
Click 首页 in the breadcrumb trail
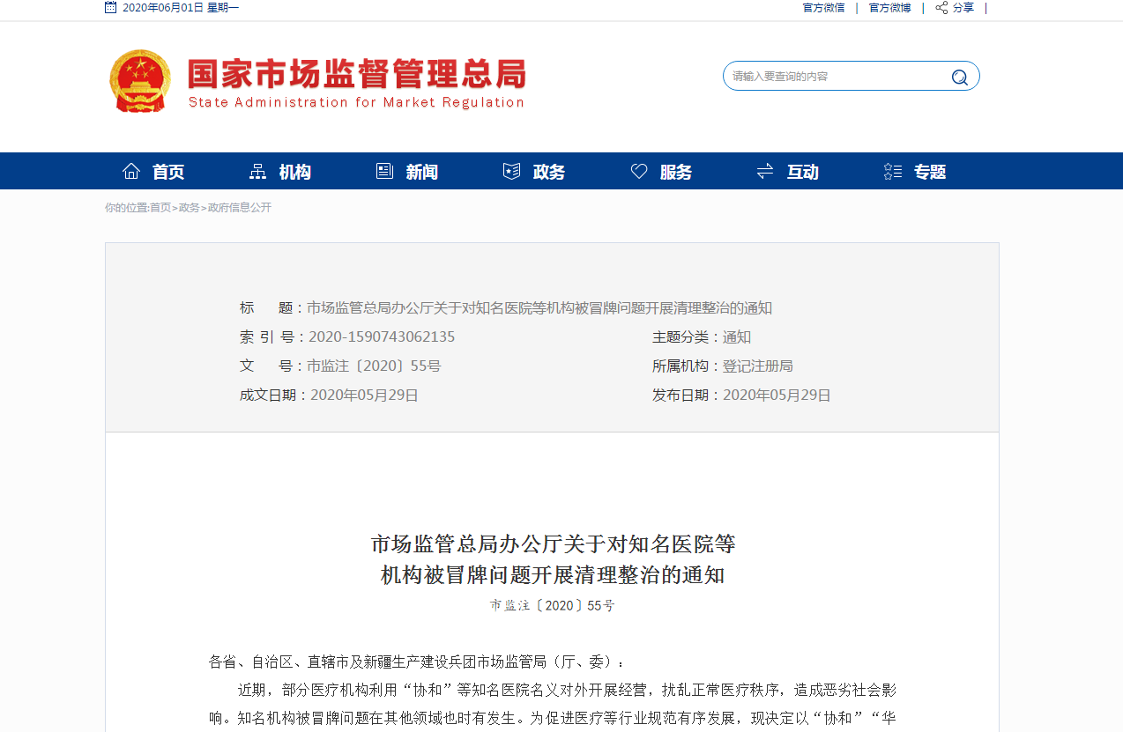160,208
